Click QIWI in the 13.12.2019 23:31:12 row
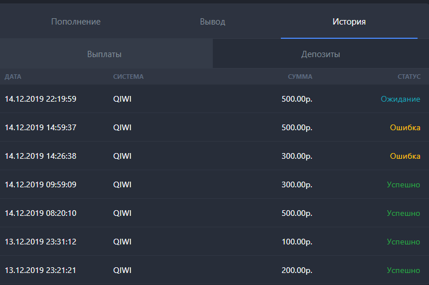429x285 pixels. 122,242
